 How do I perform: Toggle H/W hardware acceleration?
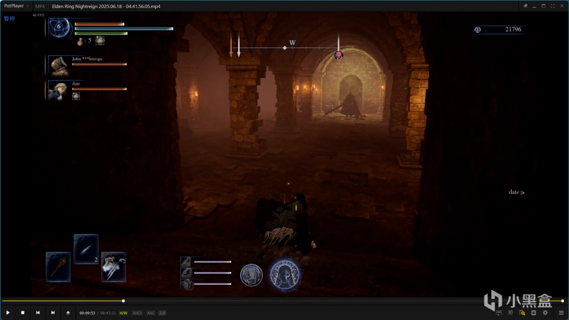pos(123,313)
